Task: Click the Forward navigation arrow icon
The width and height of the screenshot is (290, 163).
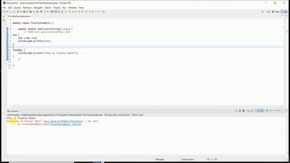Action: point(96,12)
